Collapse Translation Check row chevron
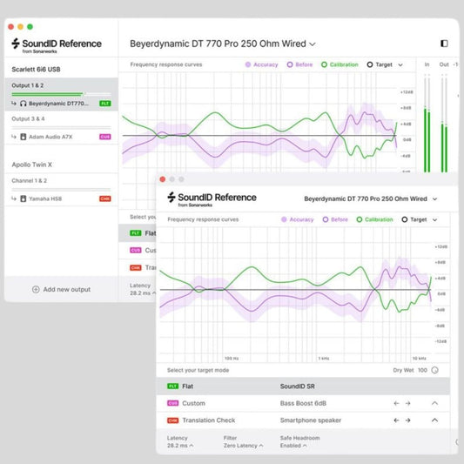 tap(434, 420)
